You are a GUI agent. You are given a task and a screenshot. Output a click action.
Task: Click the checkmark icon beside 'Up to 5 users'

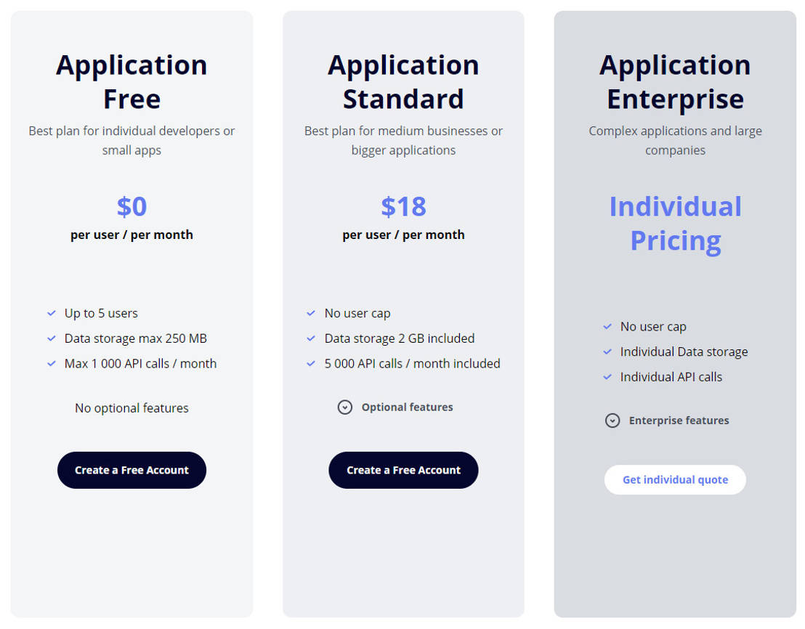click(51, 313)
